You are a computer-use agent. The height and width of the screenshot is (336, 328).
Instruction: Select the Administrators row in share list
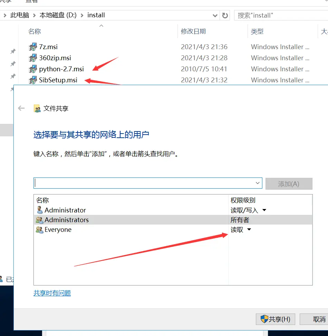click(173, 220)
